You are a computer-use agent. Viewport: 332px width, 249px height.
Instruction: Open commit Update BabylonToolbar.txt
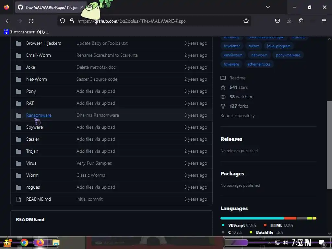point(102,43)
